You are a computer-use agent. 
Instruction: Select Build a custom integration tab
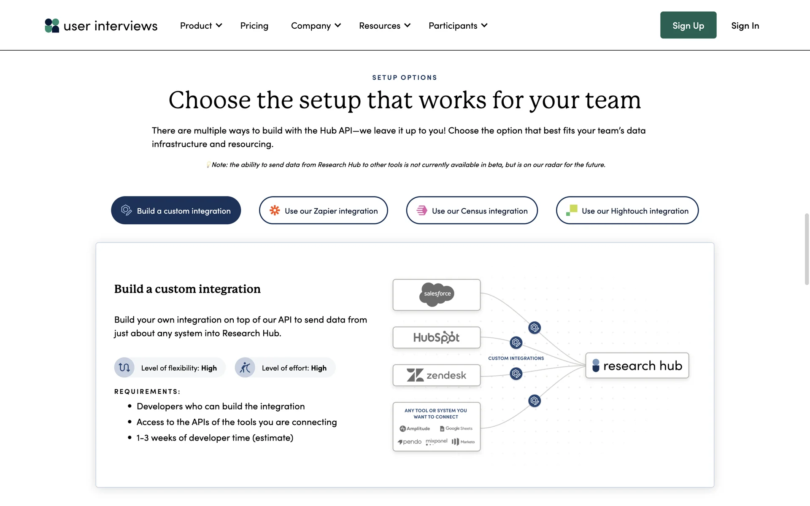pyautogui.click(x=176, y=210)
